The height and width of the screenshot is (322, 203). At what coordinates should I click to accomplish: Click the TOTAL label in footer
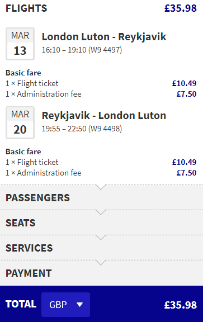(x=21, y=304)
